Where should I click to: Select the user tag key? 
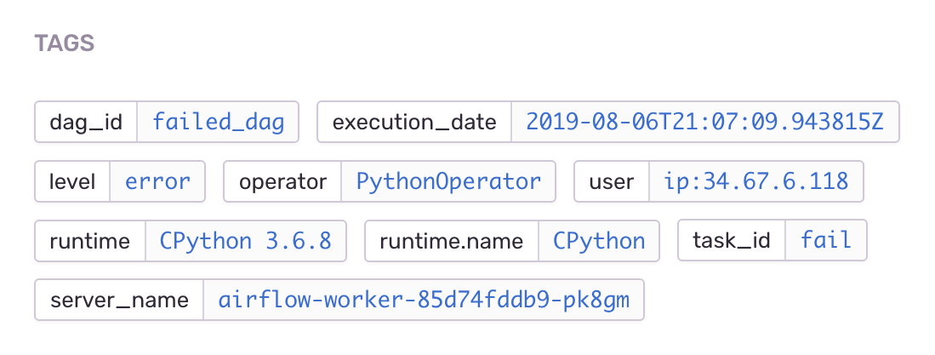(x=611, y=181)
